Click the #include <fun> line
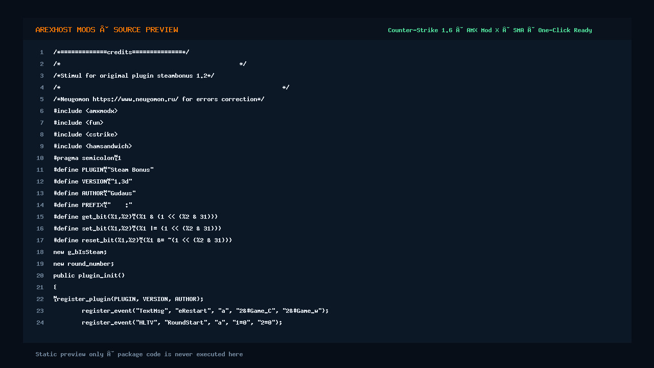This screenshot has height=368, width=654. [78, 123]
